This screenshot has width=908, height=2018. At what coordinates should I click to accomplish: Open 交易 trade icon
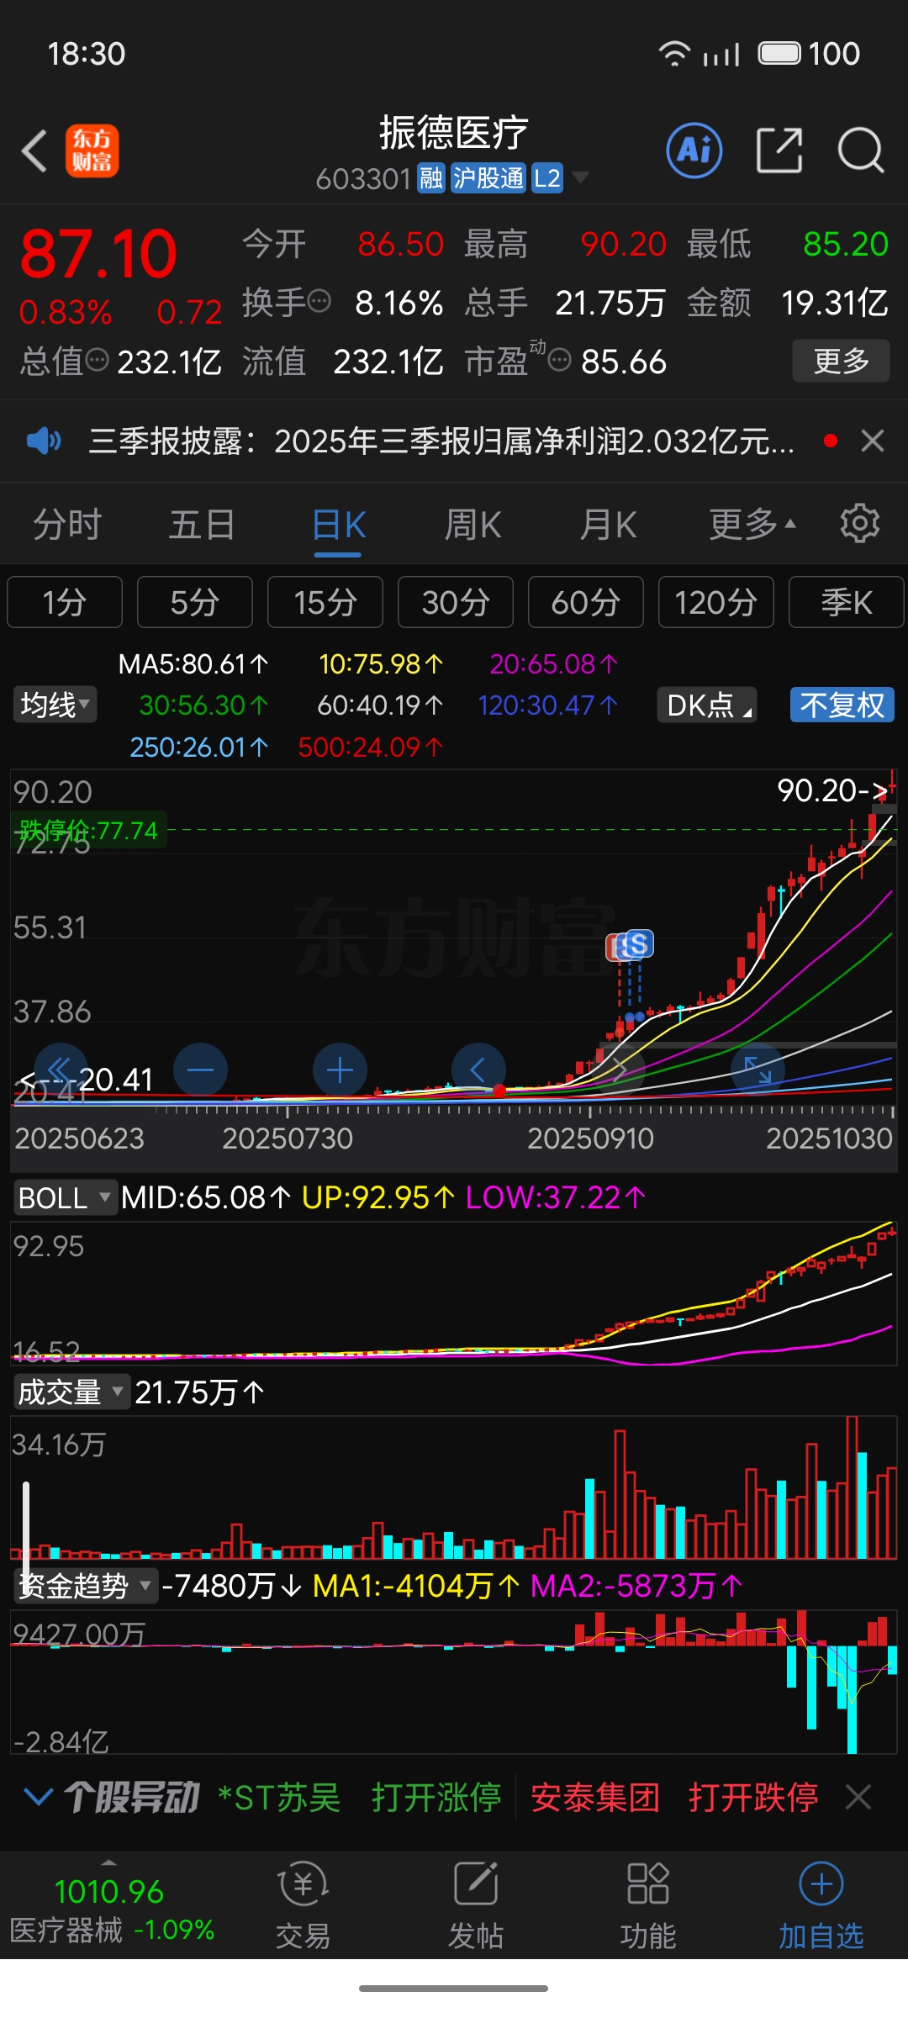303,1905
